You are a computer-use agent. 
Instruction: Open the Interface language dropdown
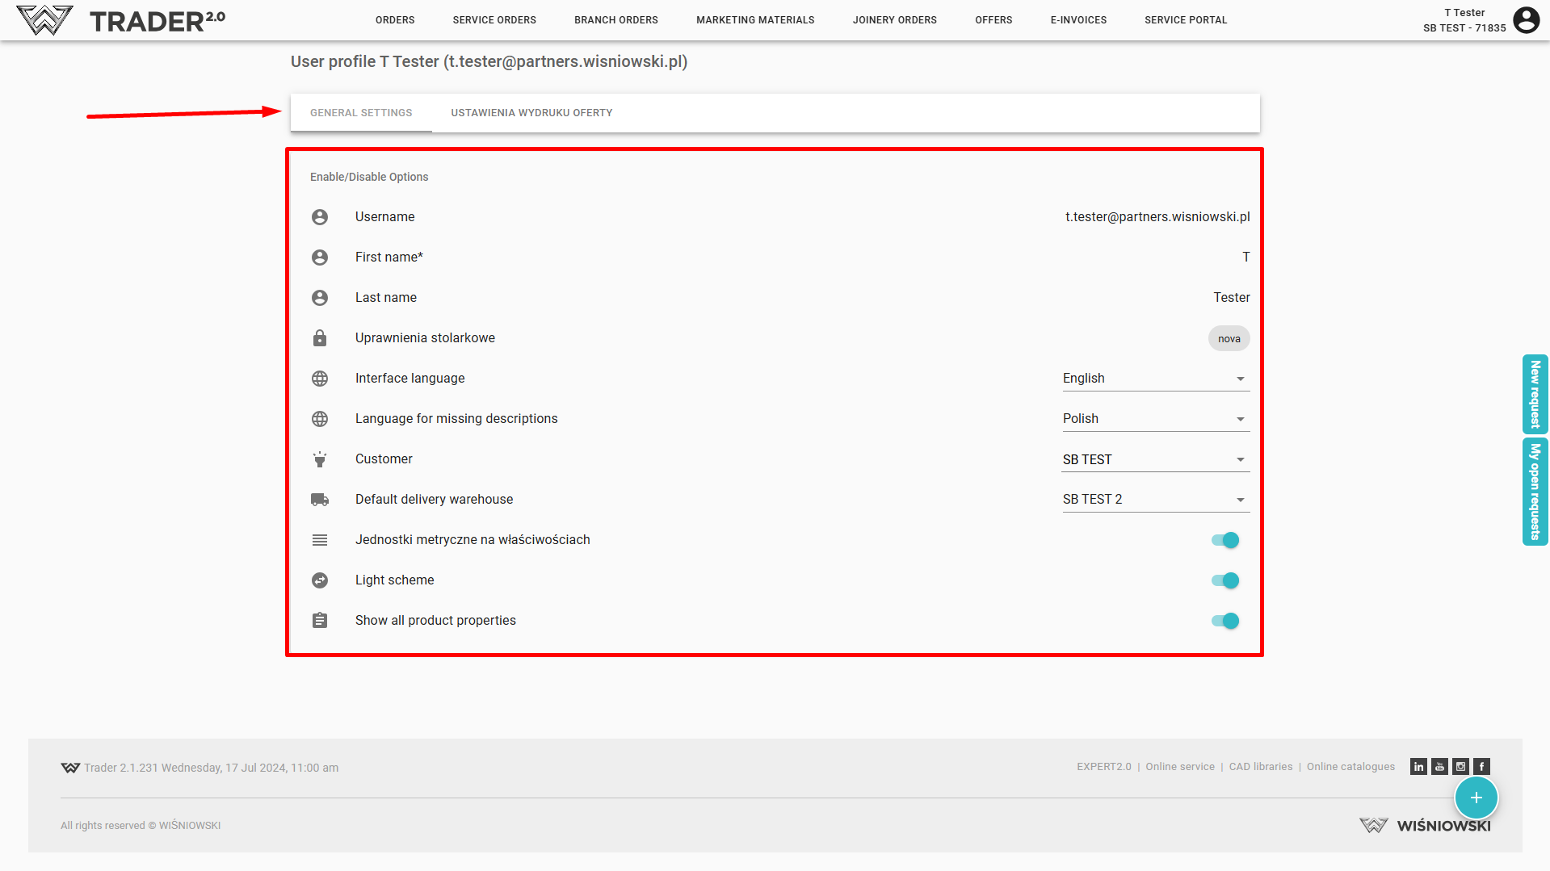(1155, 379)
